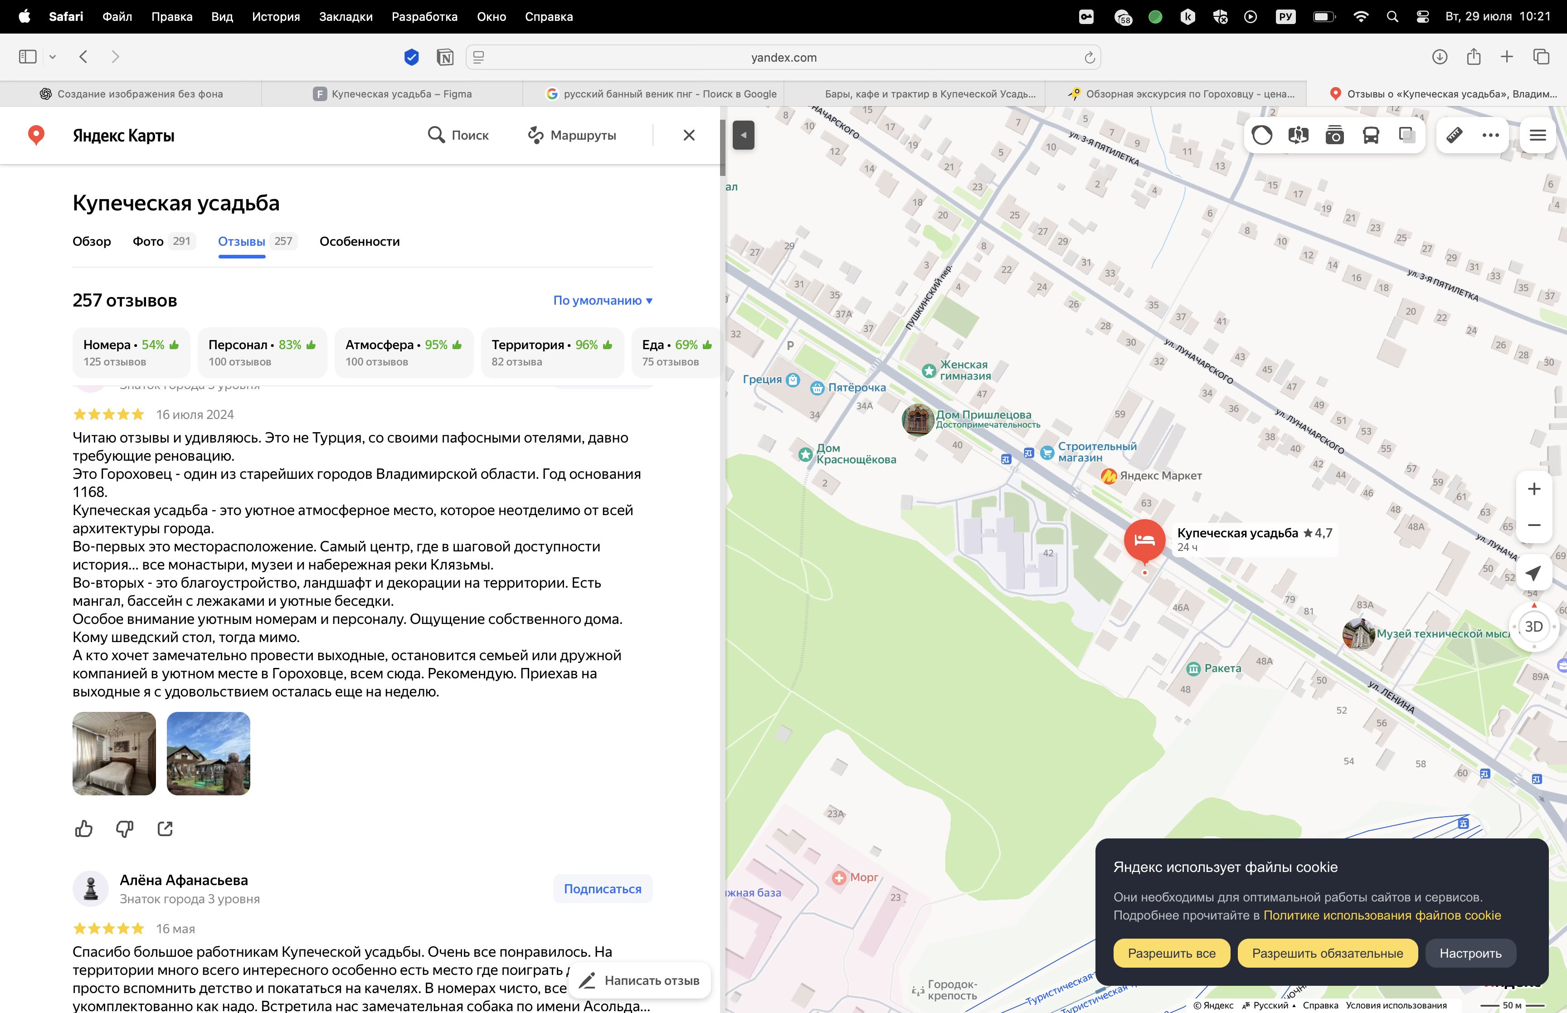Click Подписаться next to Алёна Афанасьева
1567x1013 pixels.
coord(602,889)
